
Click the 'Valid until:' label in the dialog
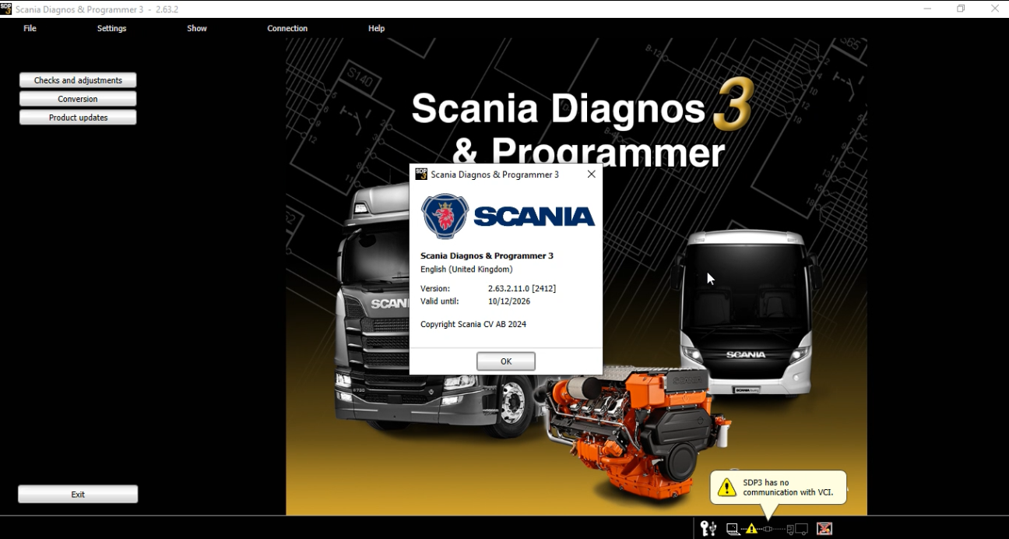[440, 301]
